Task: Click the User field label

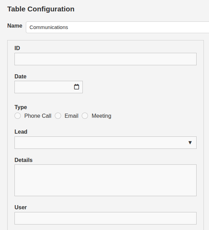Action: pyautogui.click(x=20, y=207)
